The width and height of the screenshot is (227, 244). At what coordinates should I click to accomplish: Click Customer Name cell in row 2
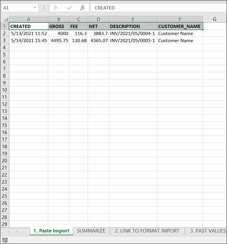click(180, 33)
